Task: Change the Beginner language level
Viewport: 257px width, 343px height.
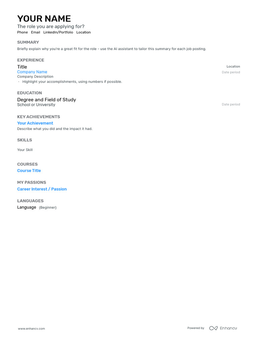Action: (48, 207)
